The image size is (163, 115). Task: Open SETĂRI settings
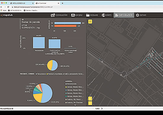tap(141, 15)
